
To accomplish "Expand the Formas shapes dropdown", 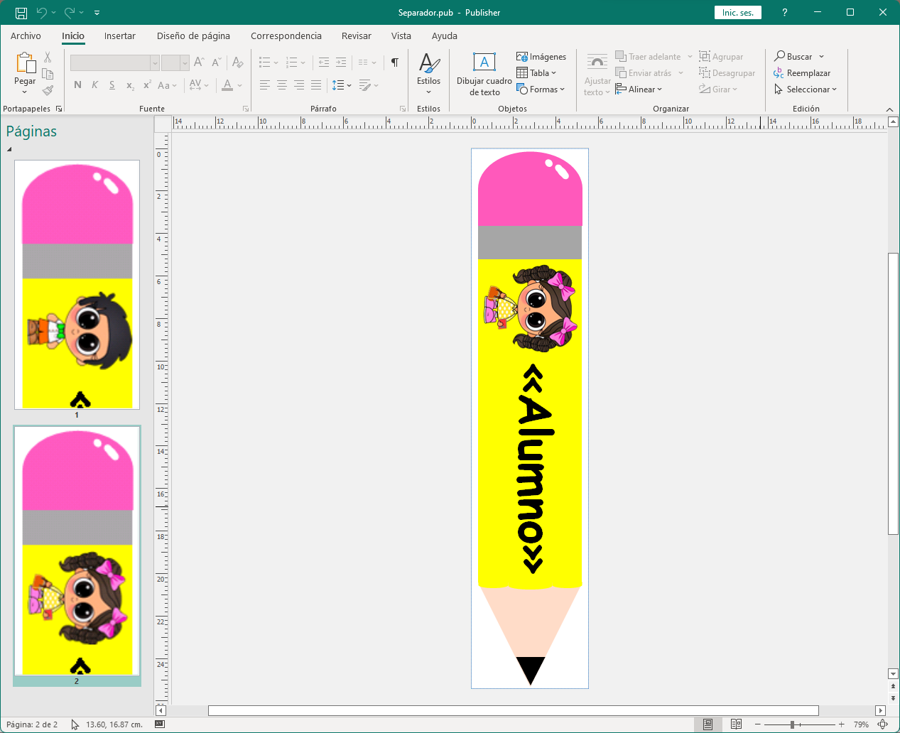I will click(x=543, y=89).
